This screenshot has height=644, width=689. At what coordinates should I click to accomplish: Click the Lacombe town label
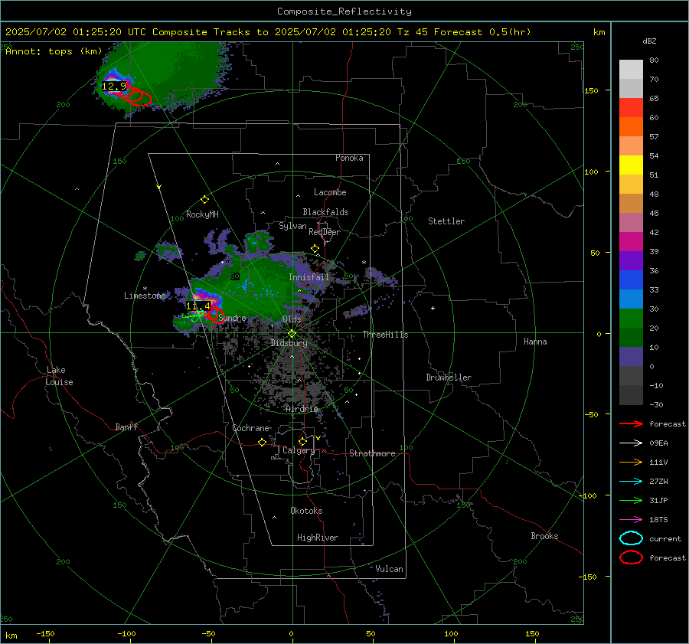(x=330, y=192)
